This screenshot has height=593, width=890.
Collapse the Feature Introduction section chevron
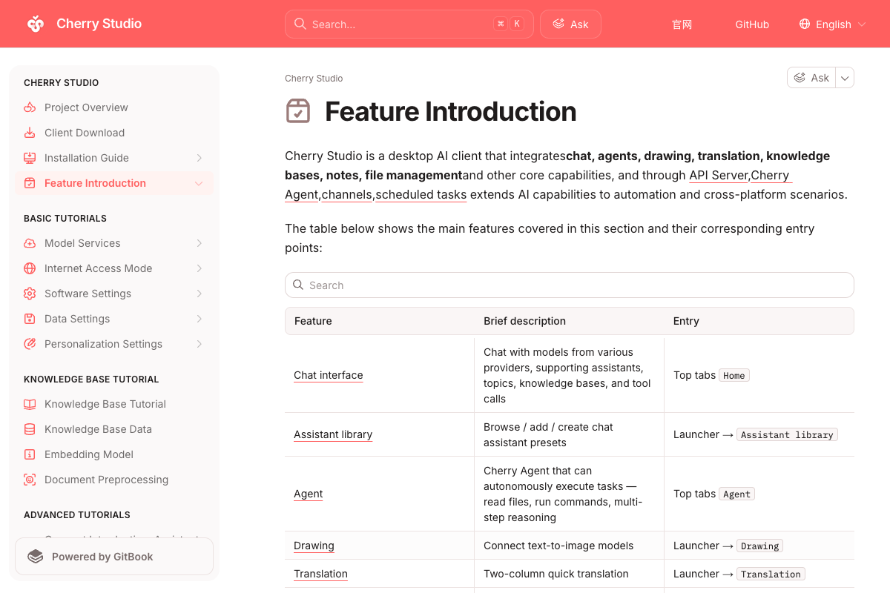(199, 183)
